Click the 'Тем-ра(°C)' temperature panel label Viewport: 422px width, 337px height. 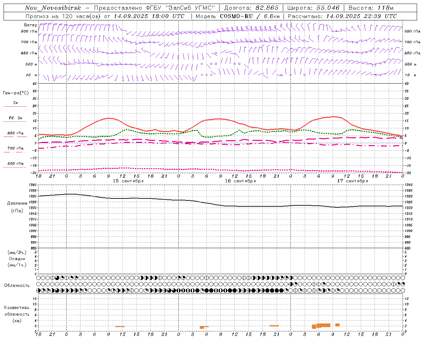pyautogui.click(x=15, y=93)
